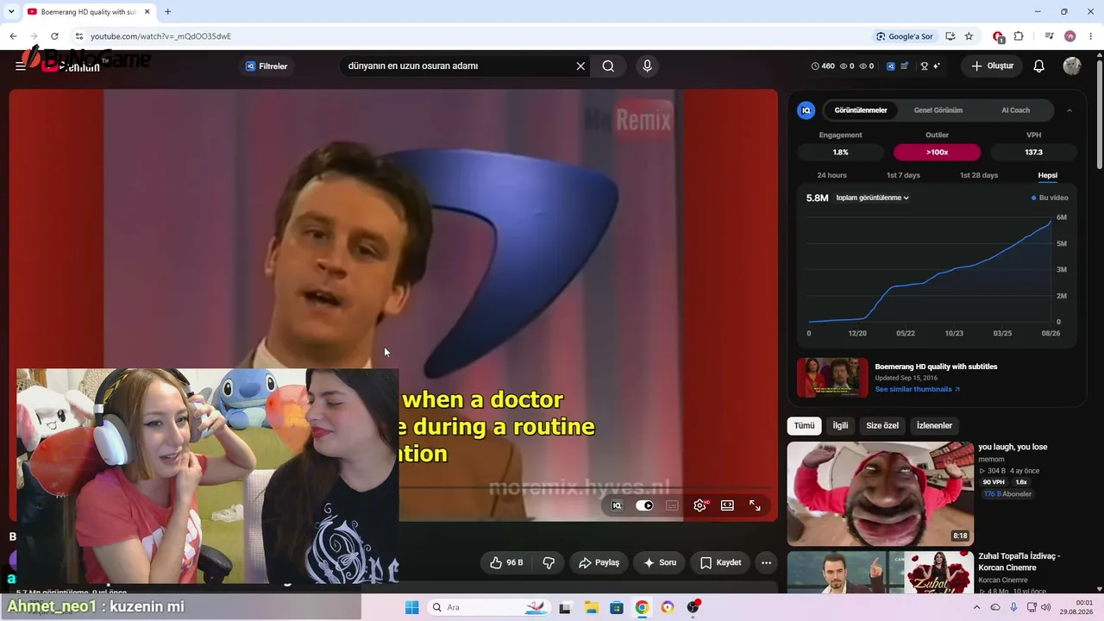Select the İzlenenler filter chip
Image resolution: width=1104 pixels, height=621 pixels.
934,425
